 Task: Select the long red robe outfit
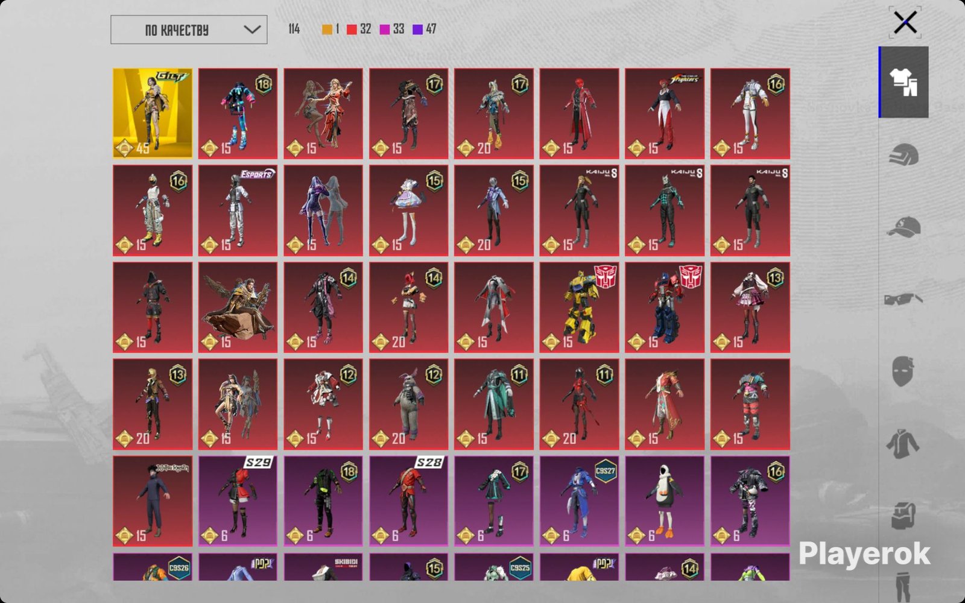tap(665, 405)
